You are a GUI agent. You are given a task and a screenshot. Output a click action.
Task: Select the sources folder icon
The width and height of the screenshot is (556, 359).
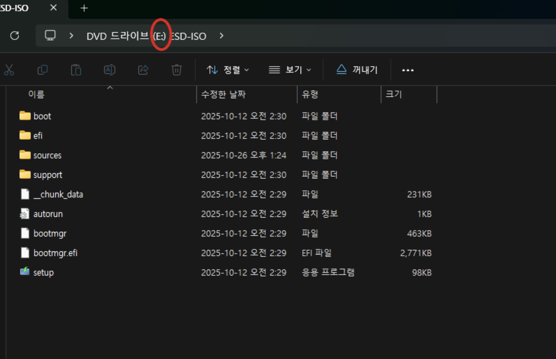(25, 155)
